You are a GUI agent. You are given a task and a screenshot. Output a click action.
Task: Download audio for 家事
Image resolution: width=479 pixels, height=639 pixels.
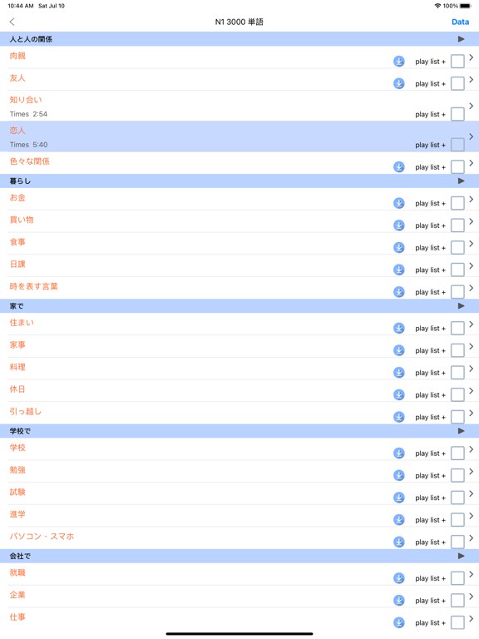[399, 350]
